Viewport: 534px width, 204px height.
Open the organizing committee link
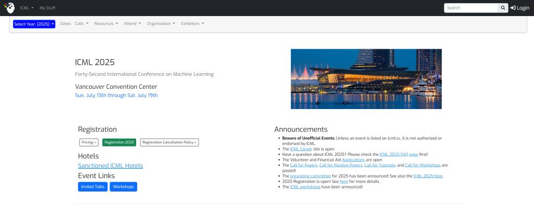point(310,176)
